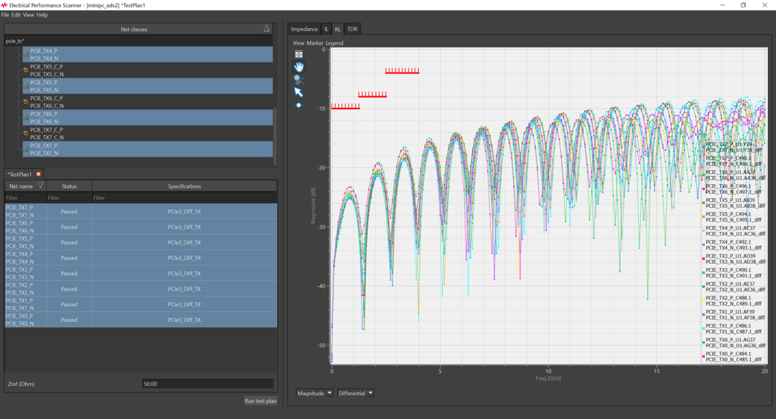Click the PCIE_TX6_P net pair icon

pos(26,118)
